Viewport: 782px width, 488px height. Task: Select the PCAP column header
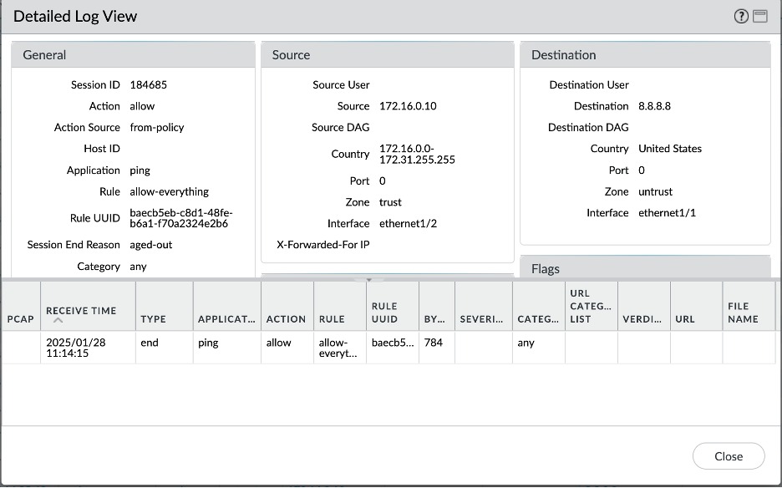[x=20, y=318]
